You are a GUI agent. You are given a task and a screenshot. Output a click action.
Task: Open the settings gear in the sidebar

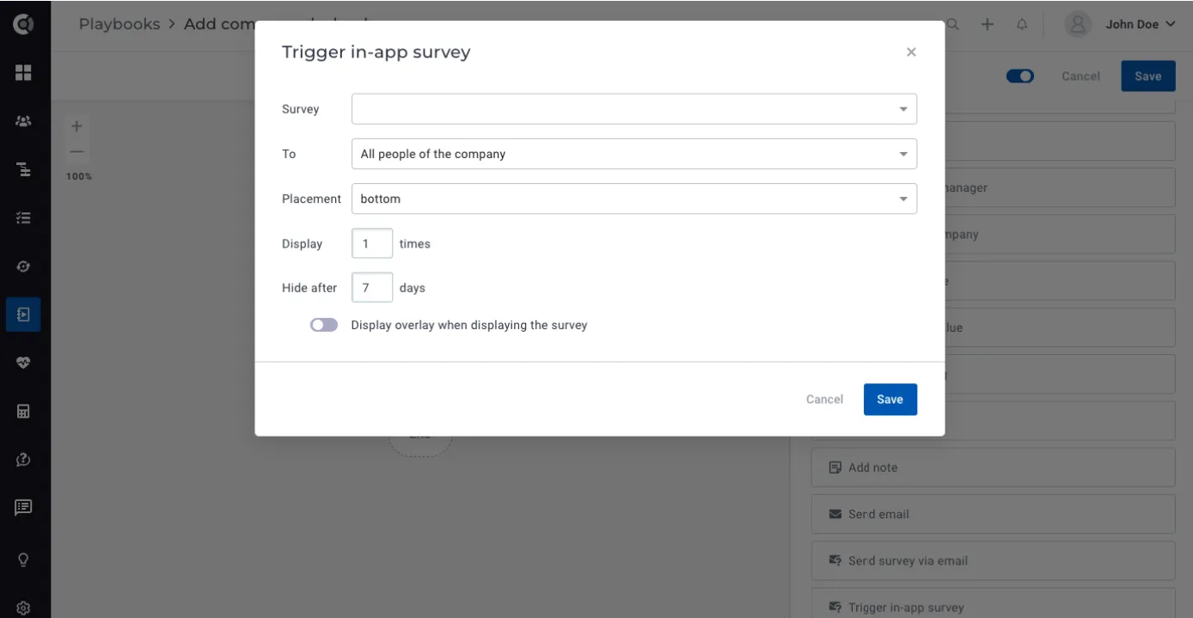click(x=23, y=608)
